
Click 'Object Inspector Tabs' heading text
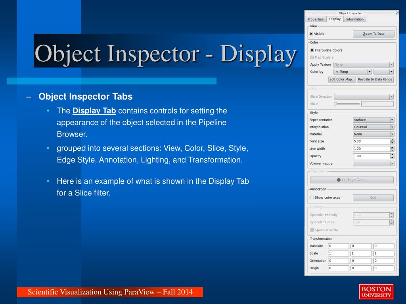(x=86, y=97)
